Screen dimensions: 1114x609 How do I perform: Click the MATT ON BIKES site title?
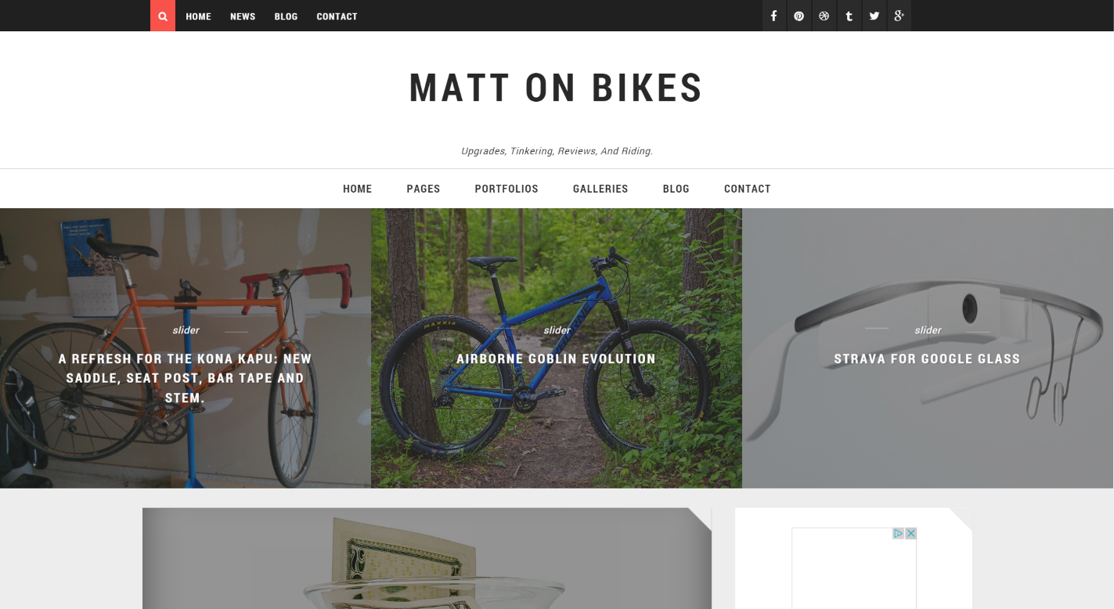[x=557, y=88]
